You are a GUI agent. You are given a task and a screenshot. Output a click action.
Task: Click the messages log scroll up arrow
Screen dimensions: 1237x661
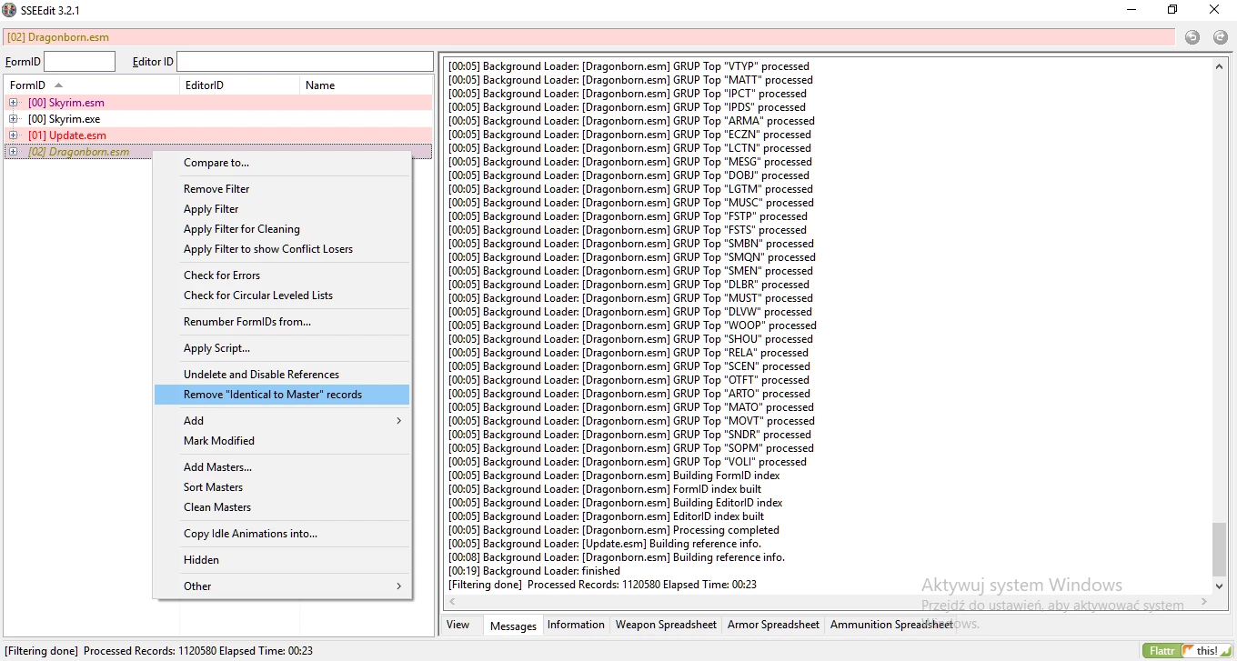pyautogui.click(x=1220, y=66)
